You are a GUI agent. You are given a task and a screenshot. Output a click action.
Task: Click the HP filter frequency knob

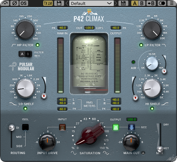point(25,30)
